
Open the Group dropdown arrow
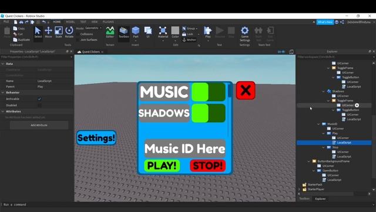197,29
